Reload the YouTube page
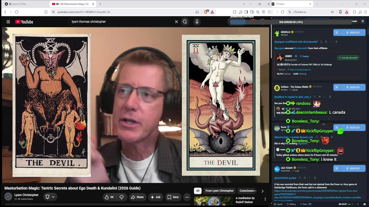Image resolution: width=369 pixels, height=207 pixels. tap(17, 12)
